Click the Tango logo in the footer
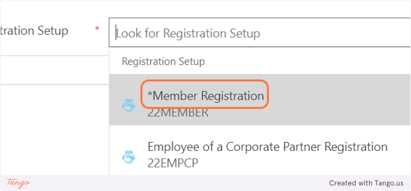 18,183
